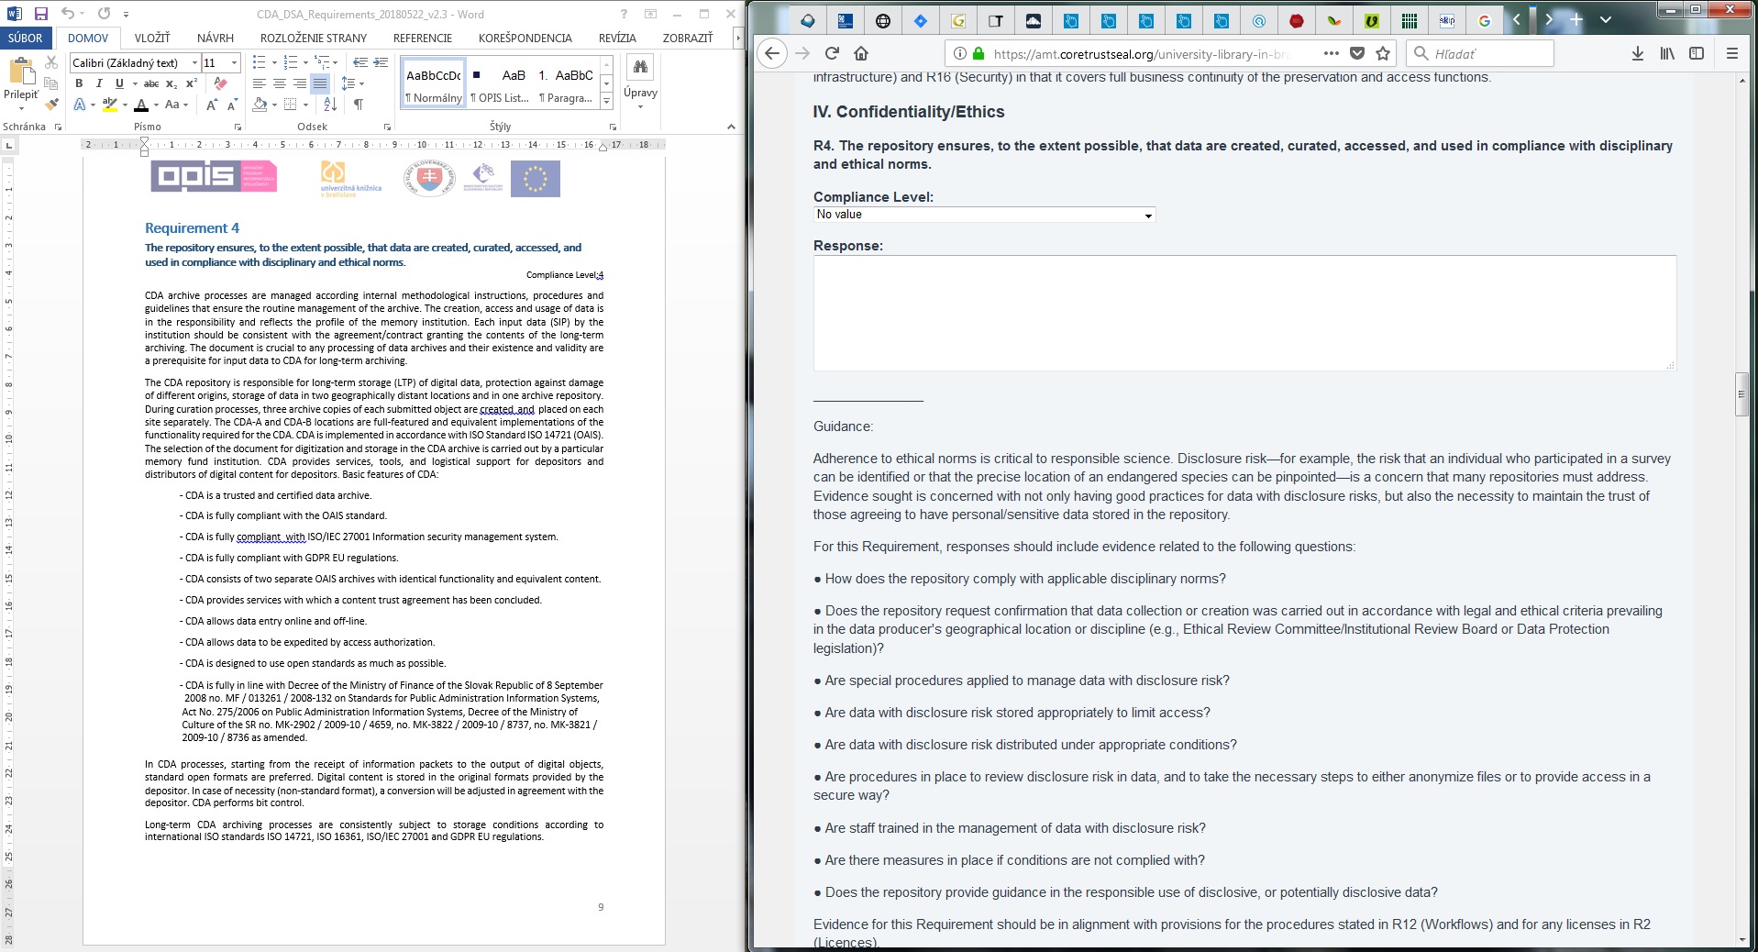This screenshot has height=952, width=1758.
Task: Apply paragraph shading with paint bucket
Action: (x=260, y=105)
